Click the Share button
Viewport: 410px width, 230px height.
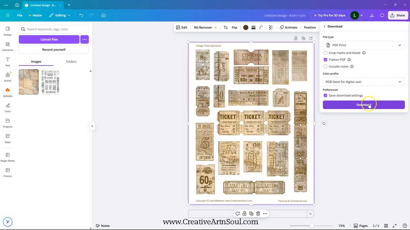click(397, 15)
